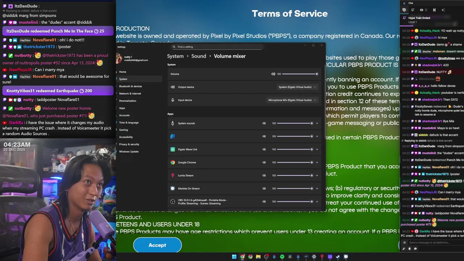Screen dimensions: 464x261
Task: Mute Lumia Stream app volume
Action: tap(264, 175)
